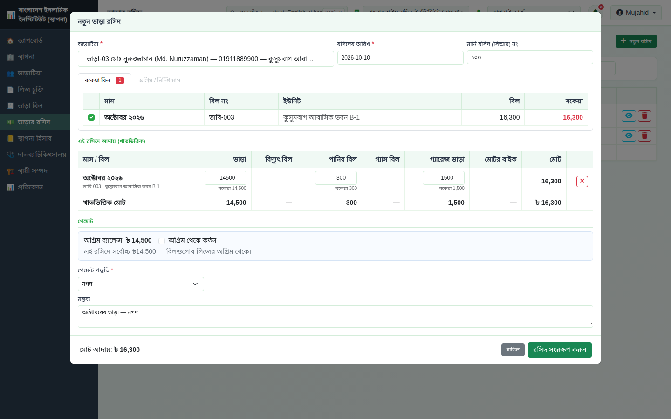The image size is (671, 419).
Task: Click রসিদ সংরক্ষণ করুন button
Action: click(x=560, y=350)
